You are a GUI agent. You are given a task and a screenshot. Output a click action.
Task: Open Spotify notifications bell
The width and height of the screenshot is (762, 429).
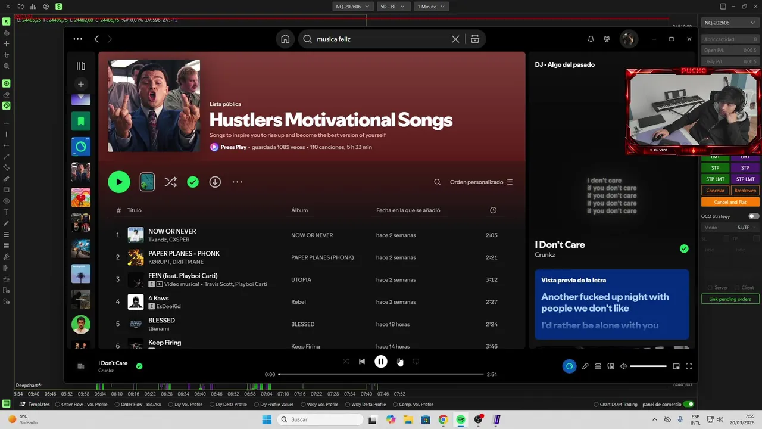[591, 39]
